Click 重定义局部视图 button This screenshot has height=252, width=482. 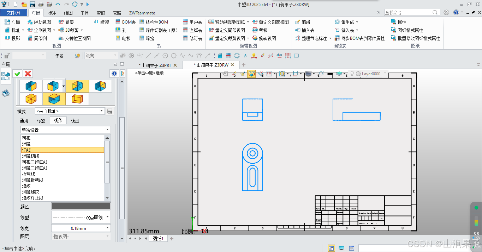pyautogui.click(x=227, y=30)
